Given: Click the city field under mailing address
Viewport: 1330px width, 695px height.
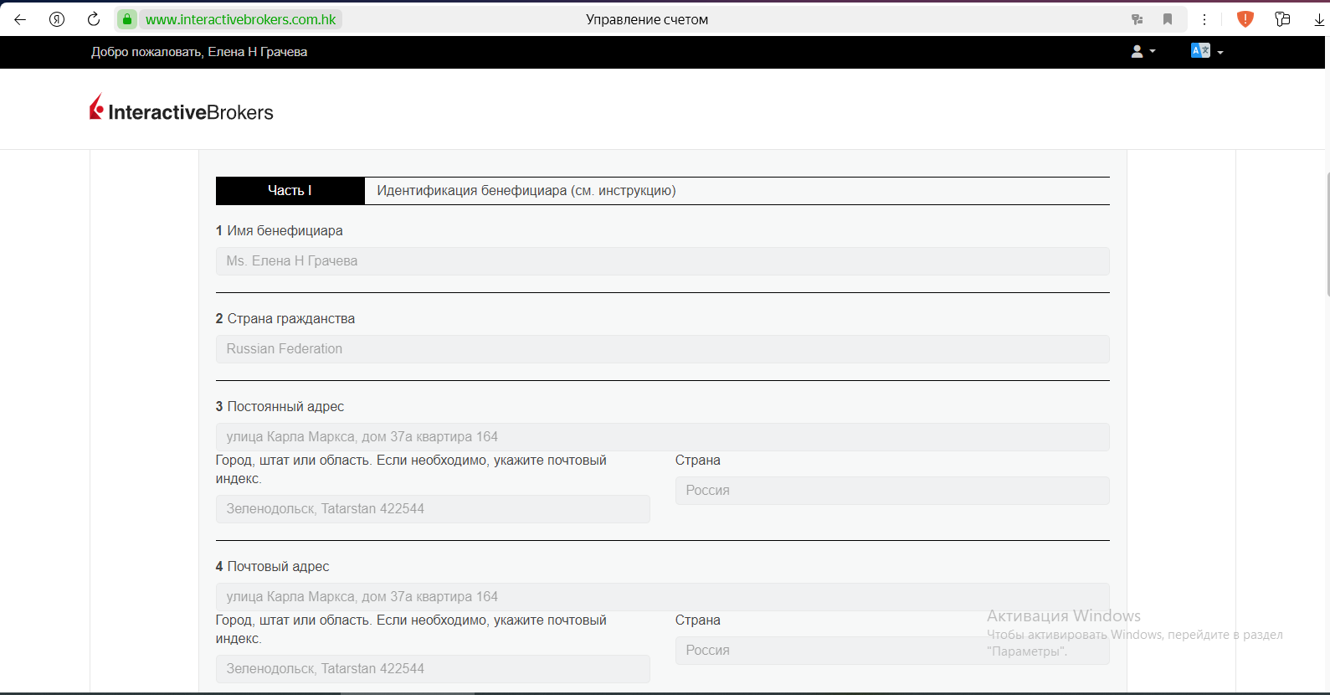Looking at the screenshot, I should pos(433,669).
